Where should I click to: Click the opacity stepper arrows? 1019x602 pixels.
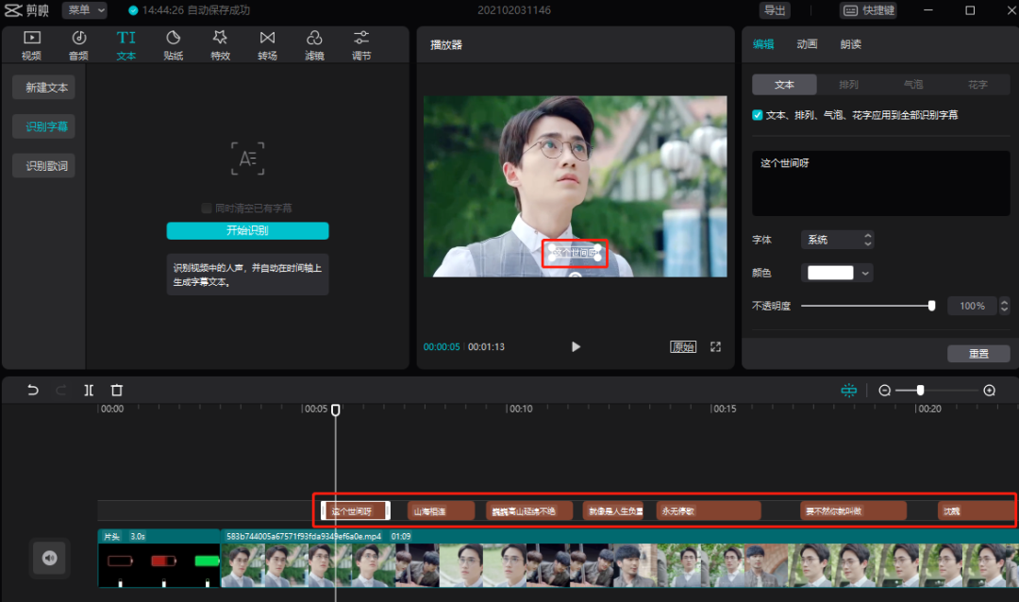(1004, 306)
